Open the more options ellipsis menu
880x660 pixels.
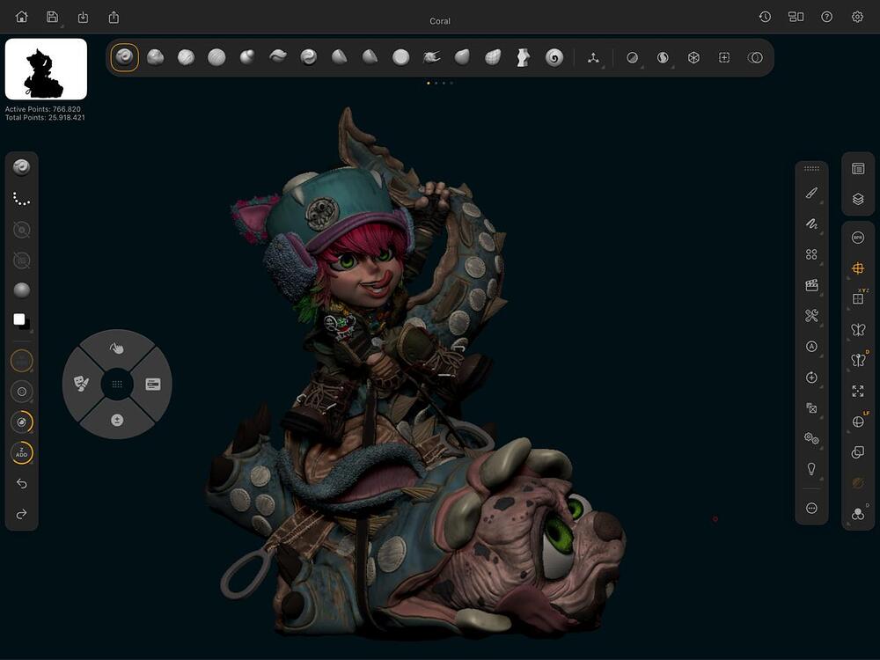811,508
